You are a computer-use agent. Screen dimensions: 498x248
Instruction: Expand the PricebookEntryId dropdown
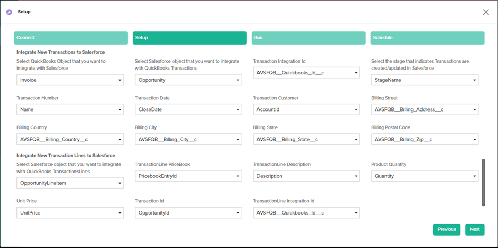point(188,176)
